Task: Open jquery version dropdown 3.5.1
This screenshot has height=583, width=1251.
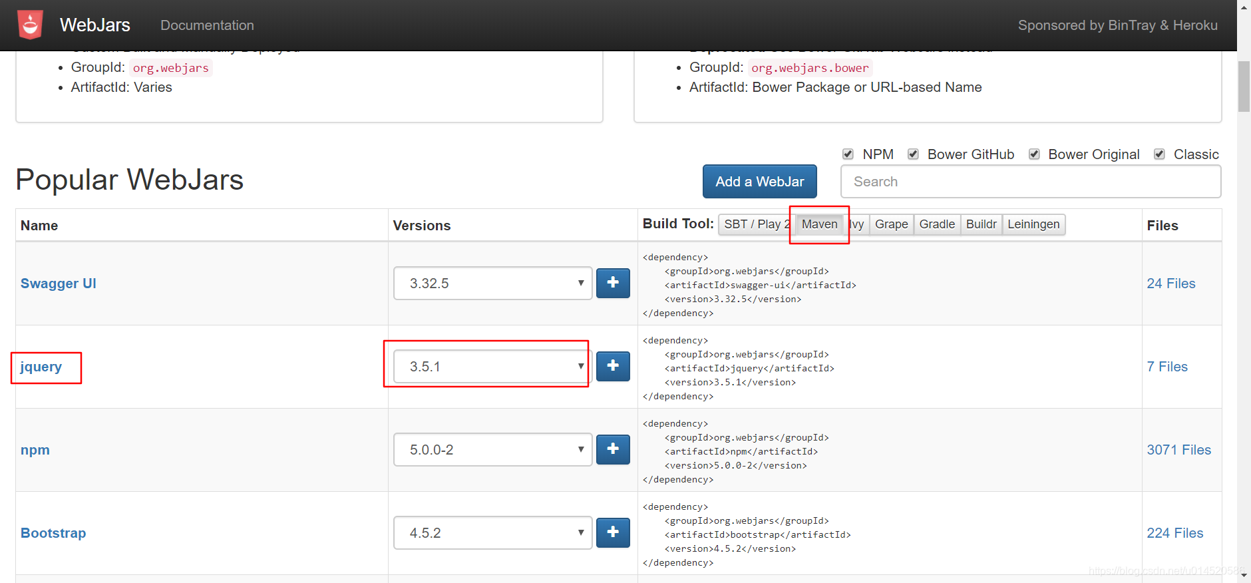Action: pyautogui.click(x=492, y=367)
